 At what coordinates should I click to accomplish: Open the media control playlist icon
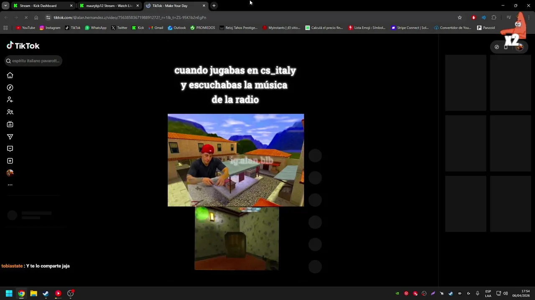(x=509, y=17)
